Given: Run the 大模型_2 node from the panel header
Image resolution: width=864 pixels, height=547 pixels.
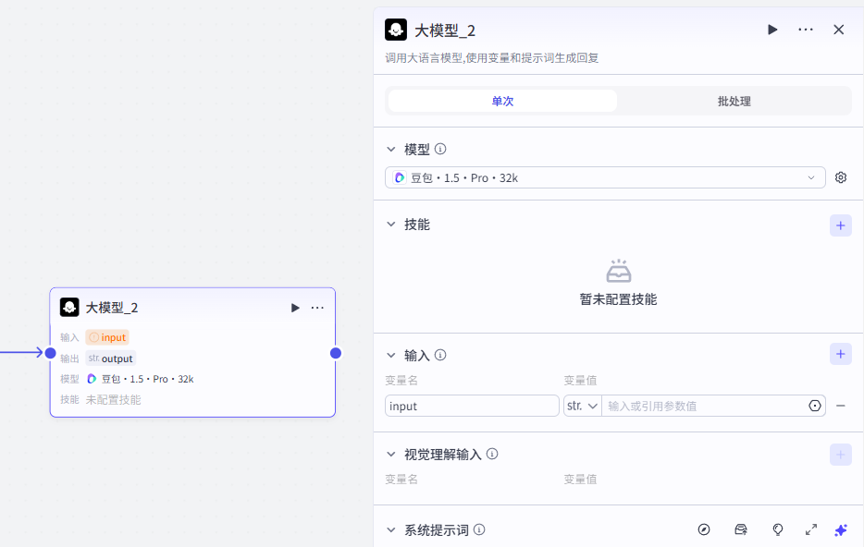Looking at the screenshot, I should 772,30.
